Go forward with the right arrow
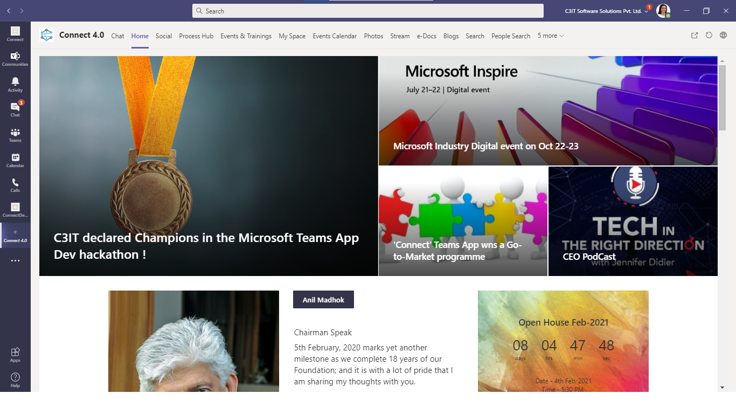 point(22,11)
